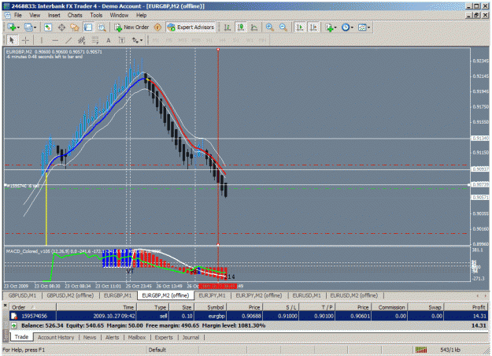Open the Help menu
This screenshot has height=356, width=492.
(141, 15)
